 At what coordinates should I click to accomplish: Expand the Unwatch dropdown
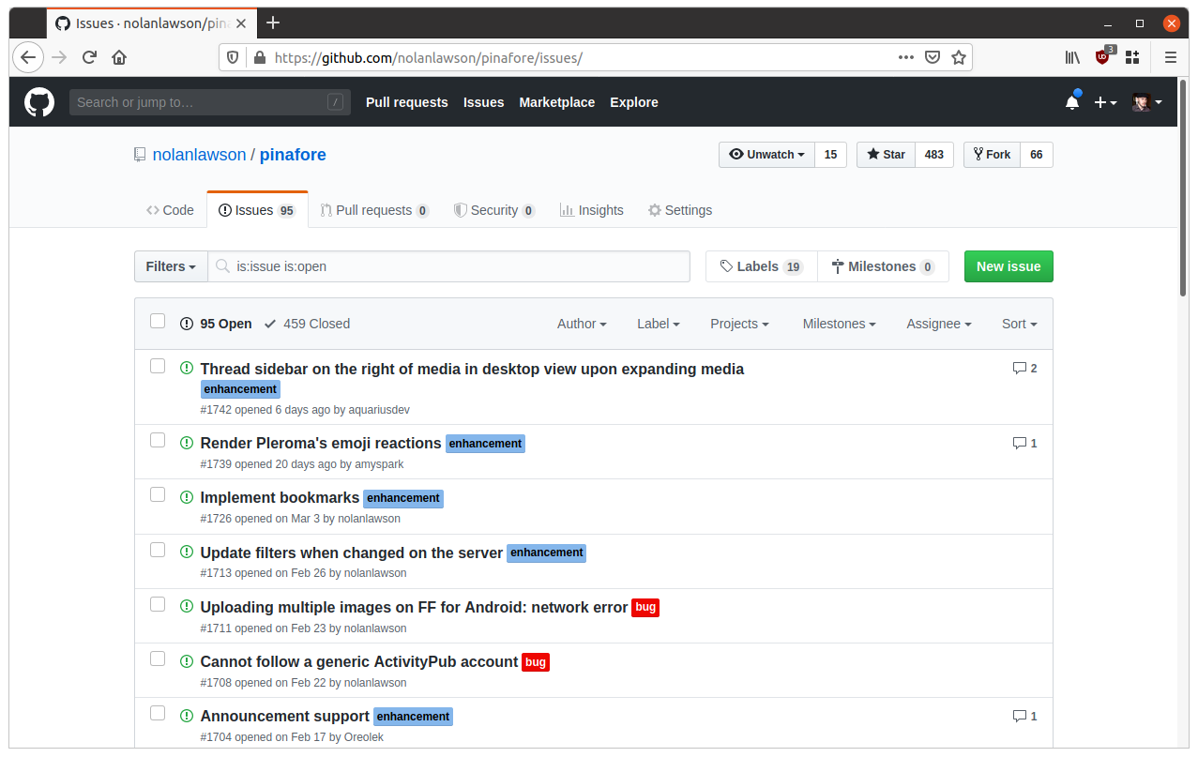tap(766, 155)
